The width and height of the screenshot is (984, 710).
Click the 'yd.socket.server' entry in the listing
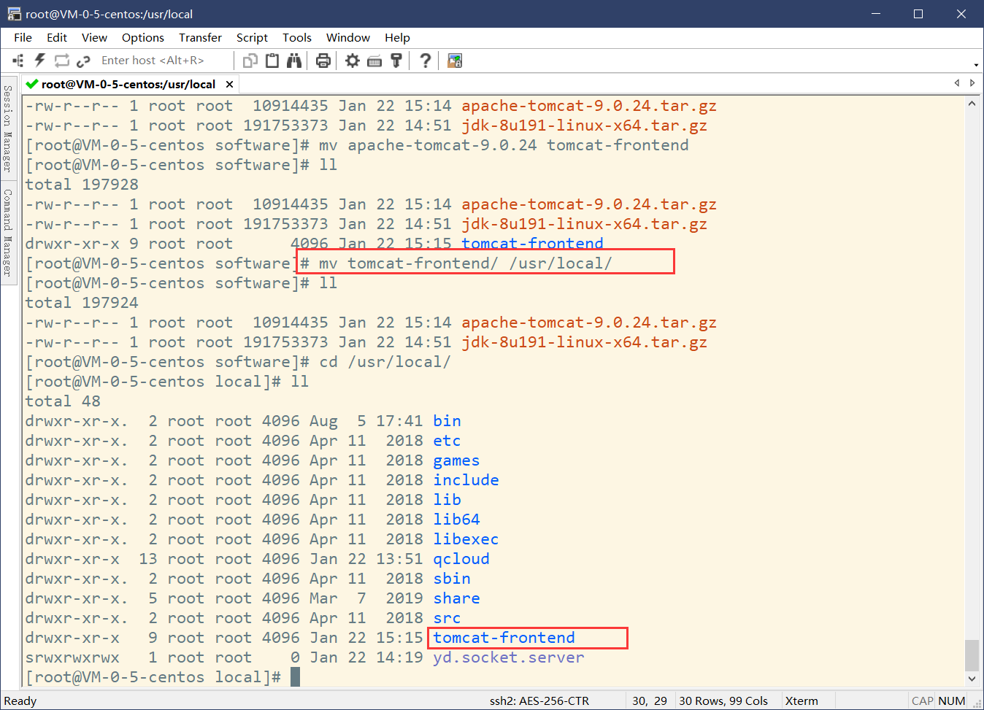pos(509,657)
